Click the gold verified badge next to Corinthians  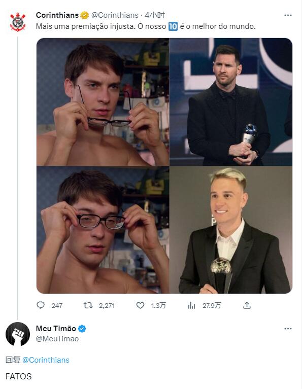click(84, 15)
